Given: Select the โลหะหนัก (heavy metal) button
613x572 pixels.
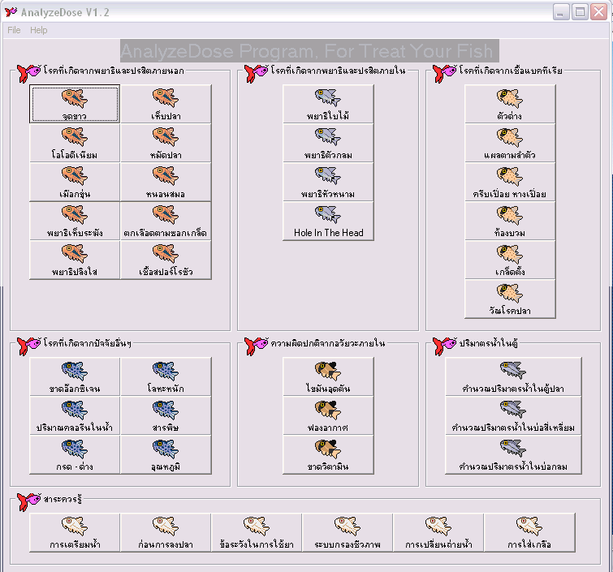Looking at the screenshot, I should (x=166, y=376).
